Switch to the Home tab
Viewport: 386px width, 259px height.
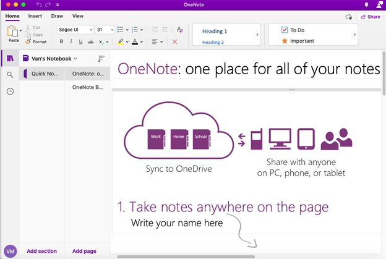tap(12, 16)
